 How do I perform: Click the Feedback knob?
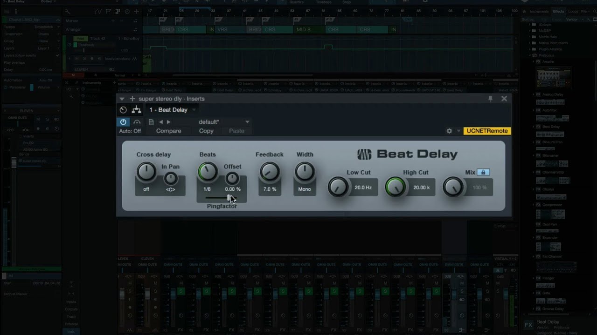(x=269, y=172)
